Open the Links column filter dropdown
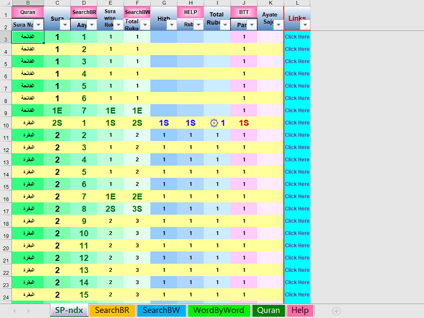The image size is (424, 318). click(305, 25)
